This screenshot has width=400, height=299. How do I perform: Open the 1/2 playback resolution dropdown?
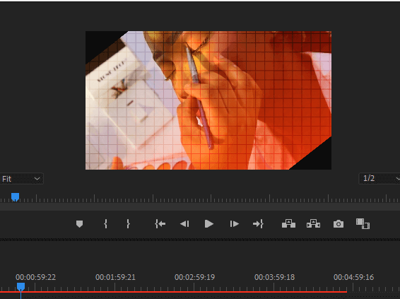380,178
